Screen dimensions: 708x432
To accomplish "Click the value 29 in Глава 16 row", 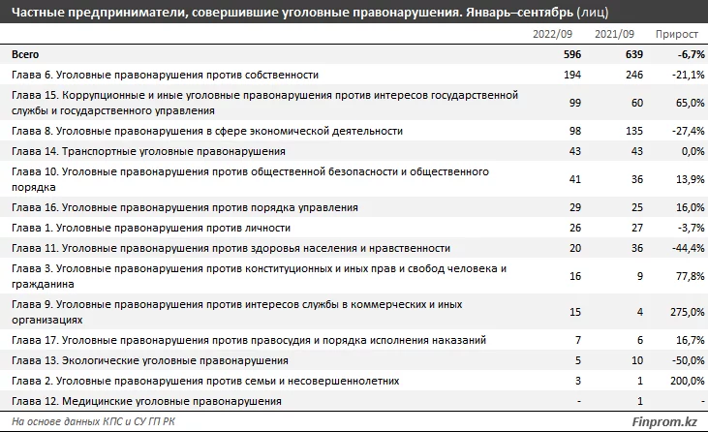I will [574, 207].
